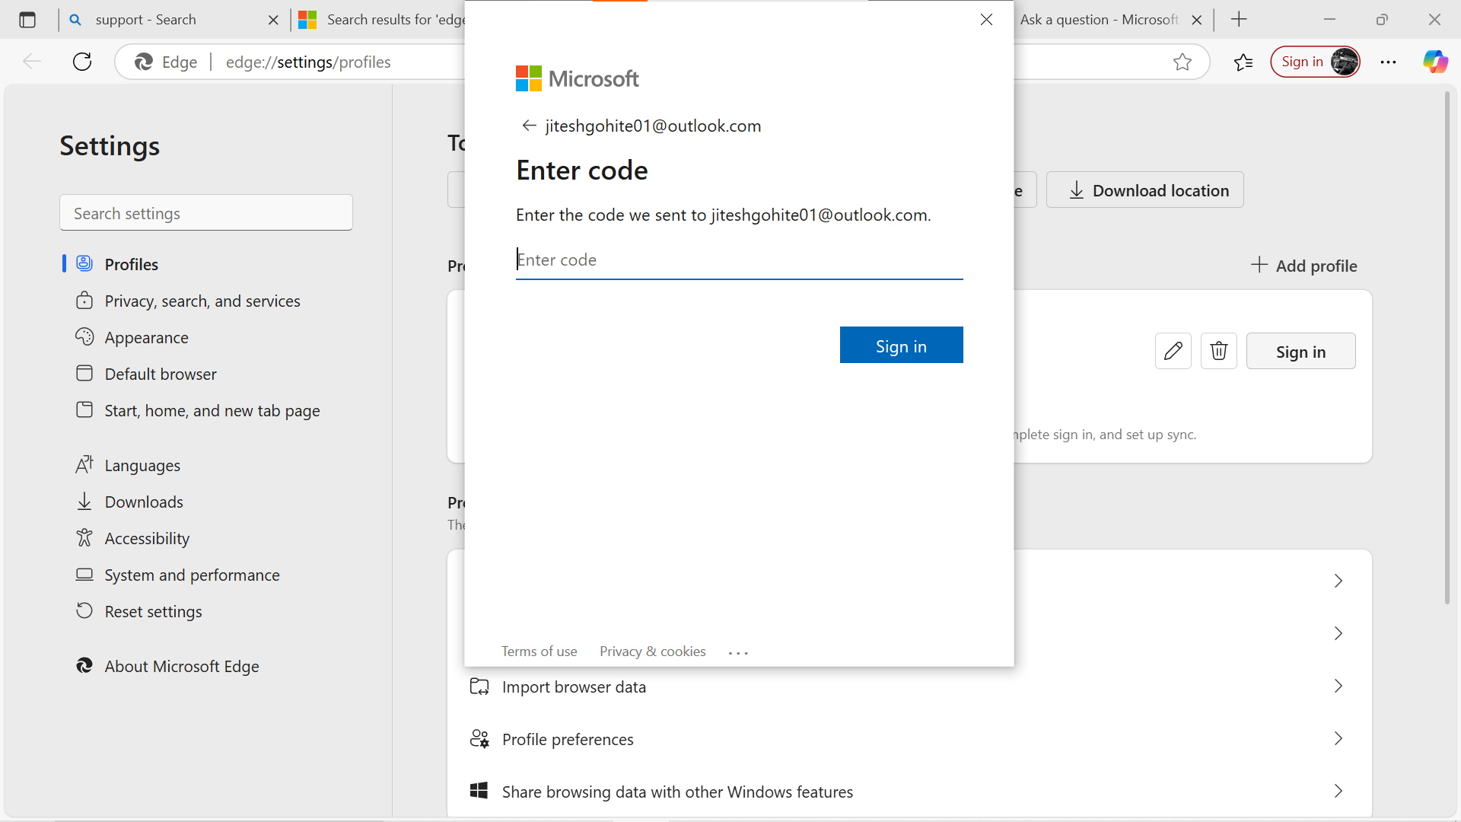Click back arrow next to email address
The width and height of the screenshot is (1461, 822).
coord(529,126)
